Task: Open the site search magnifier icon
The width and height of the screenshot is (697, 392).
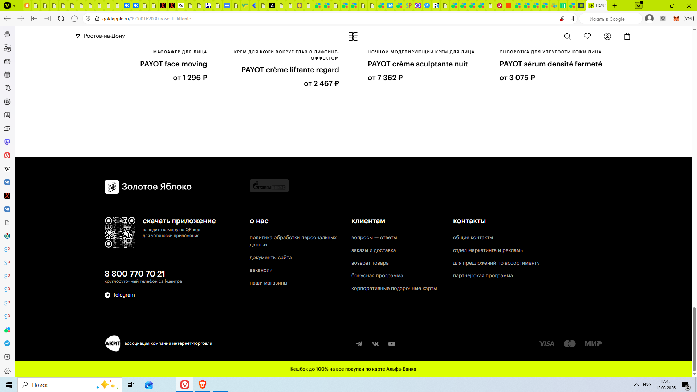Action: tap(567, 36)
